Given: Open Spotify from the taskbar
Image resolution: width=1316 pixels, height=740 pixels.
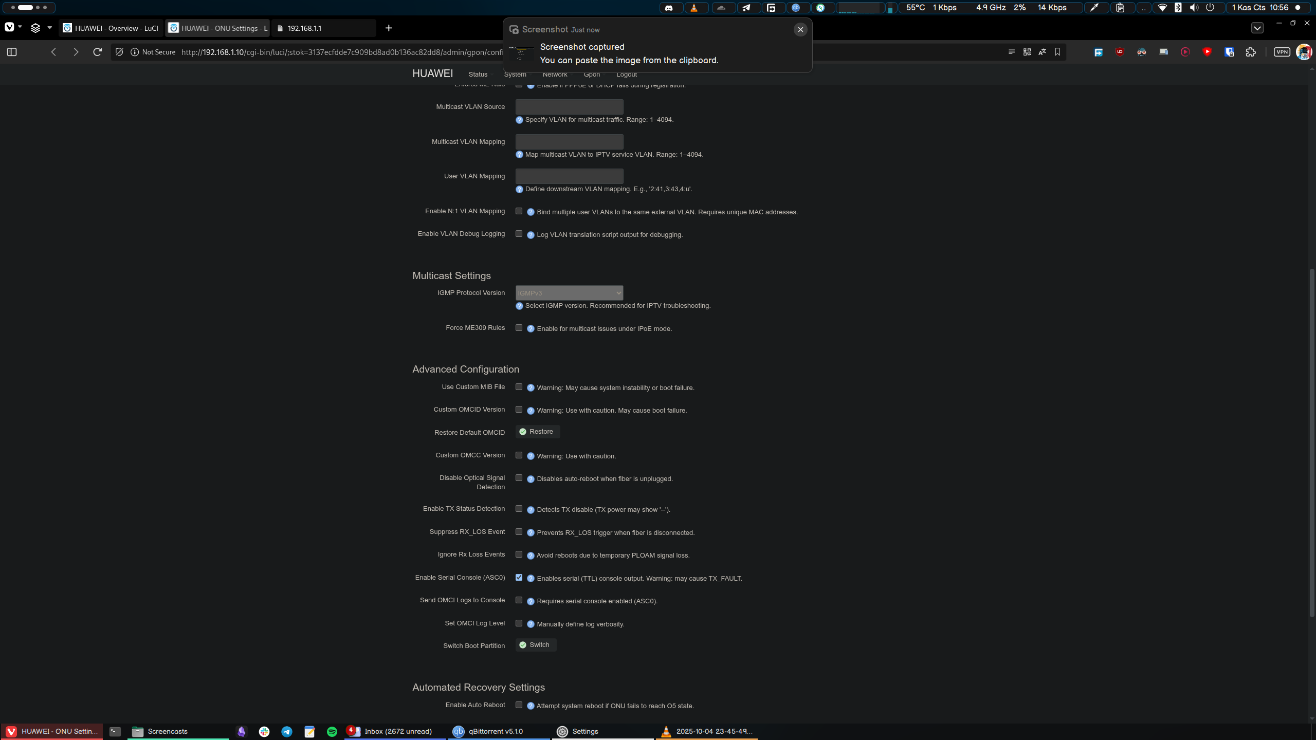Looking at the screenshot, I should [332, 731].
